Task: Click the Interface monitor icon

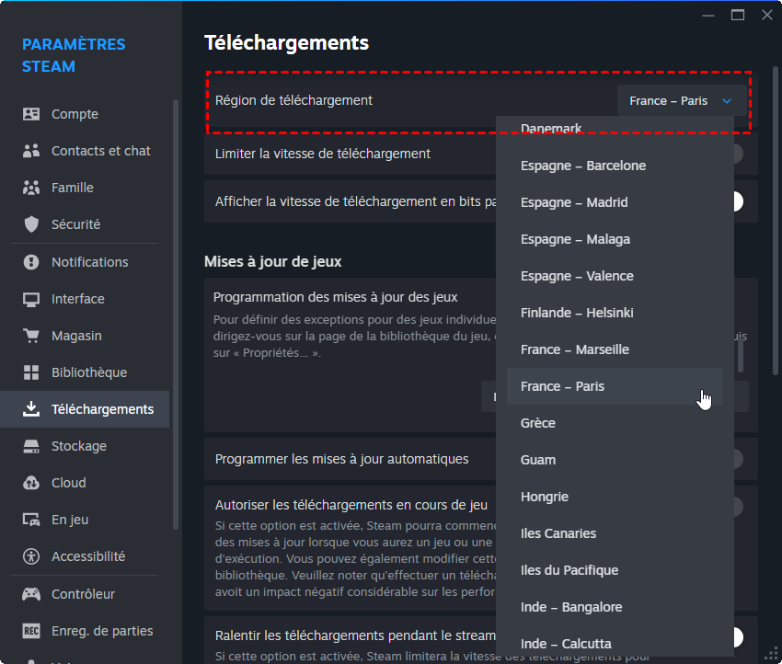Action: tap(31, 299)
